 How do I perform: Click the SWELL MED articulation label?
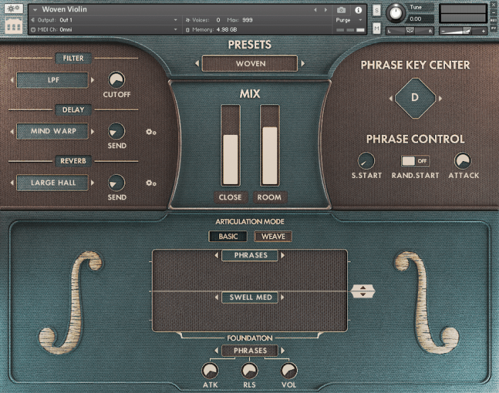[250, 297]
